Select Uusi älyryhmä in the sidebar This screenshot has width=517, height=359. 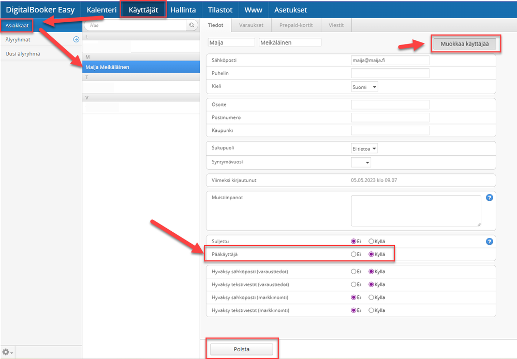(23, 54)
